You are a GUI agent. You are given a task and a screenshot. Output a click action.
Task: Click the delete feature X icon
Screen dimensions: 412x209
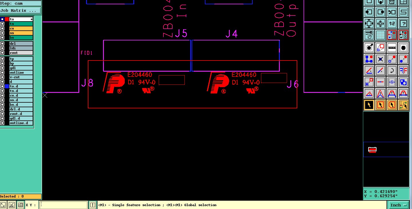pos(381,59)
